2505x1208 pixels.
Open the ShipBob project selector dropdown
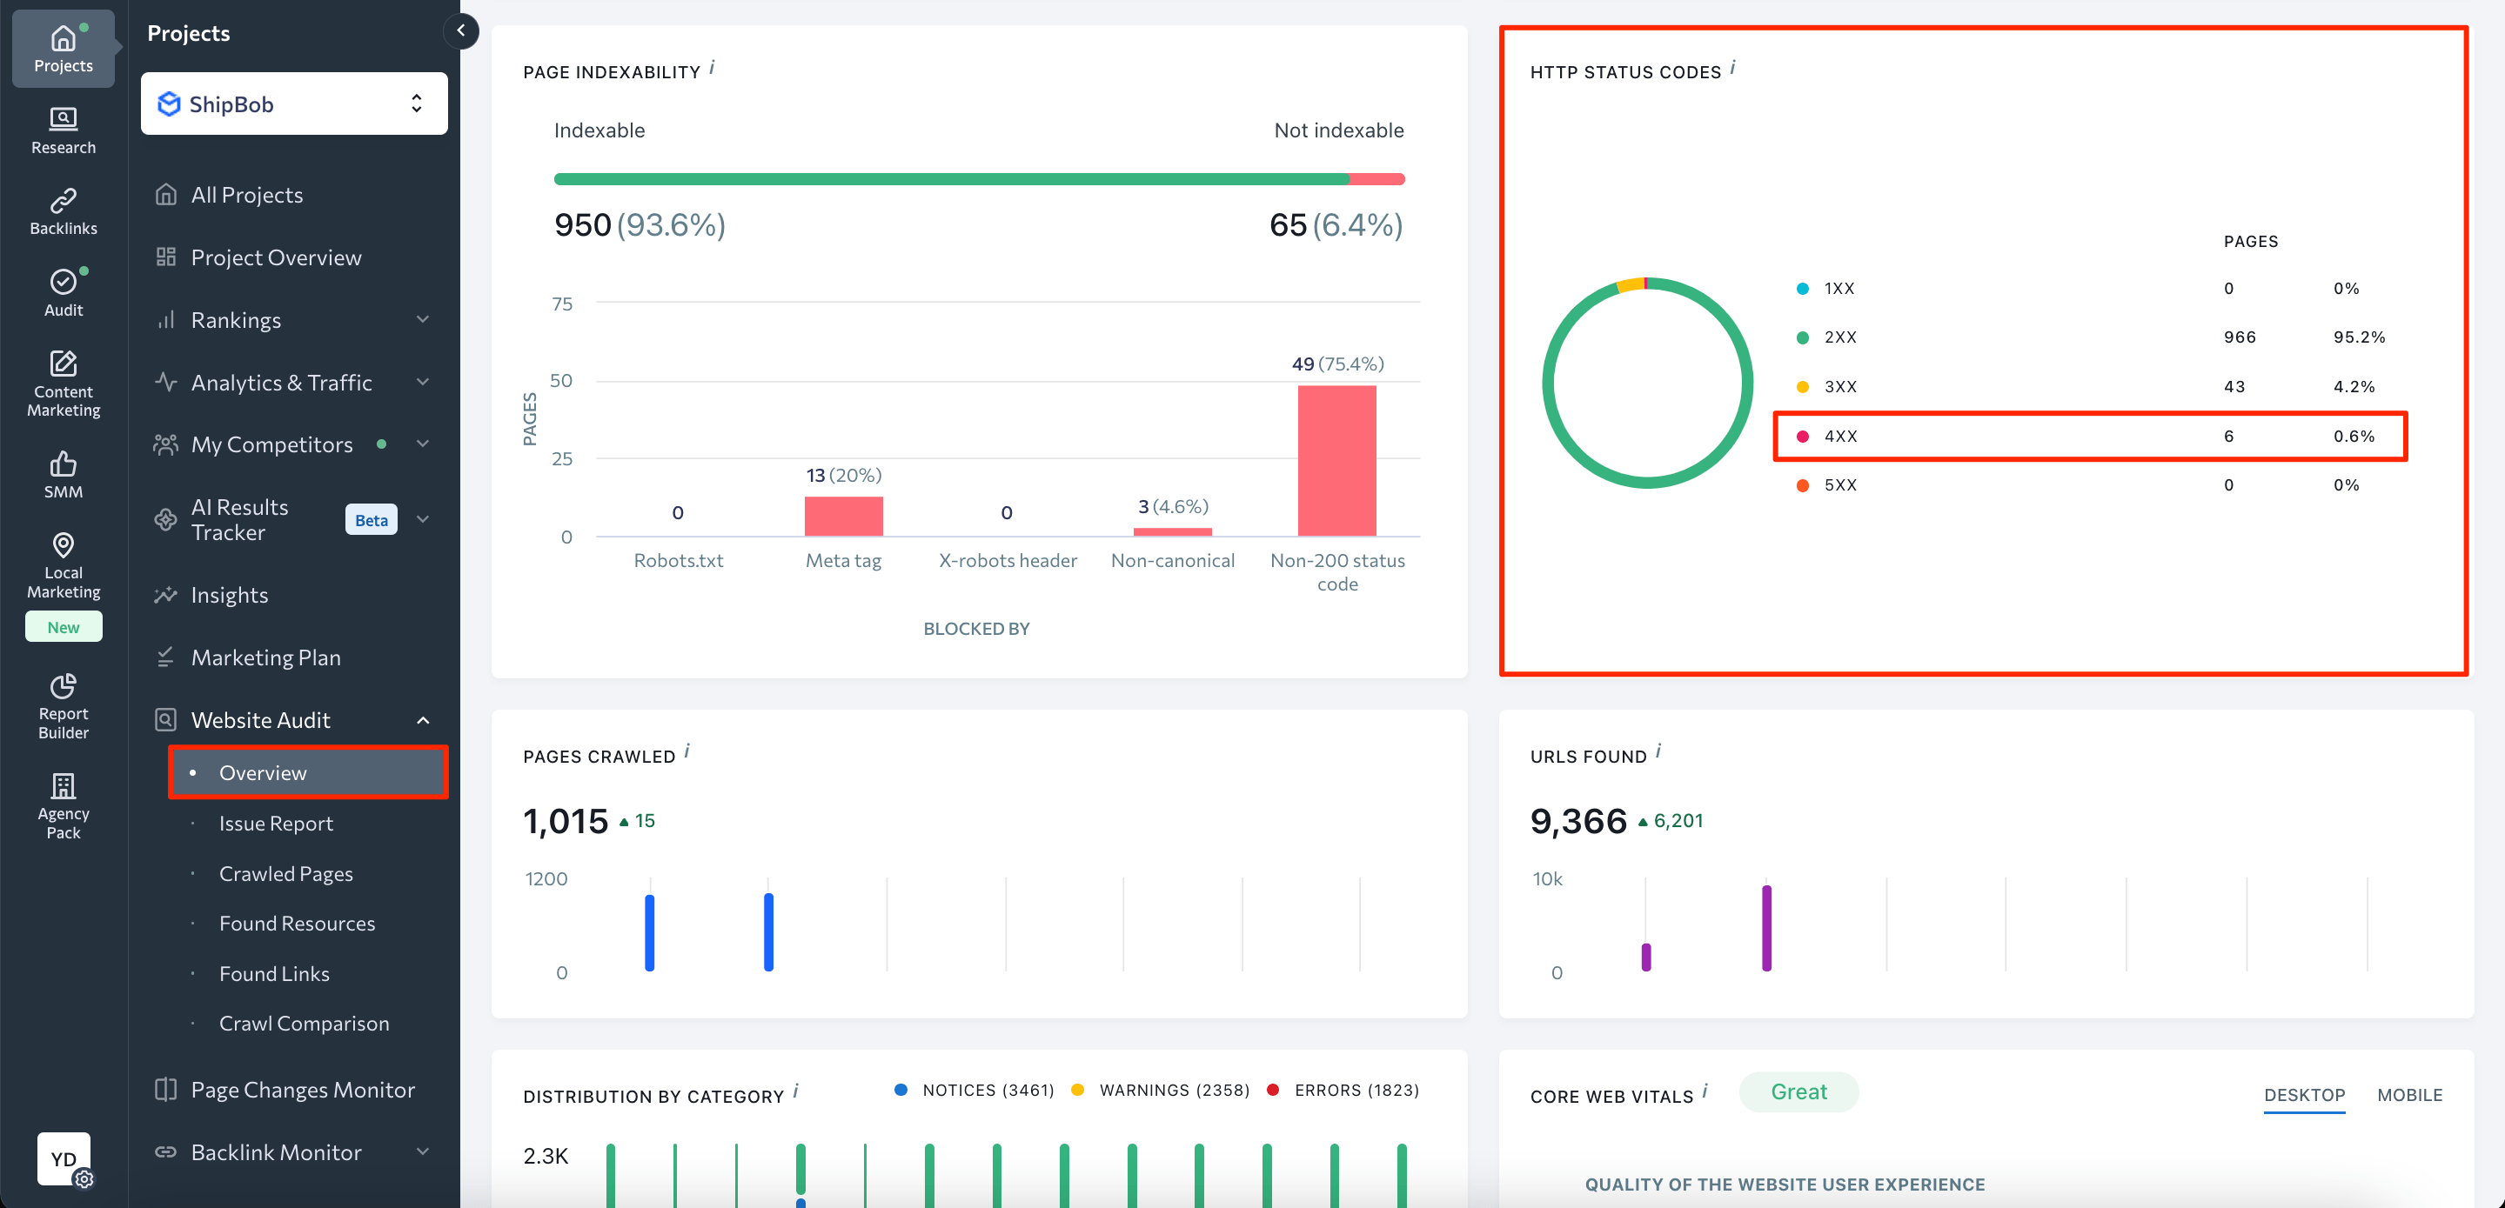(x=294, y=104)
